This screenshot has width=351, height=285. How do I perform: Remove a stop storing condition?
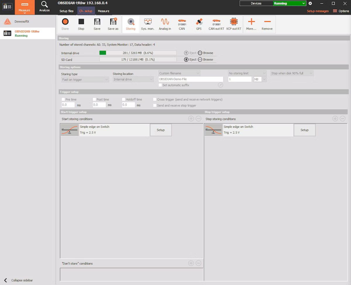coord(343,119)
